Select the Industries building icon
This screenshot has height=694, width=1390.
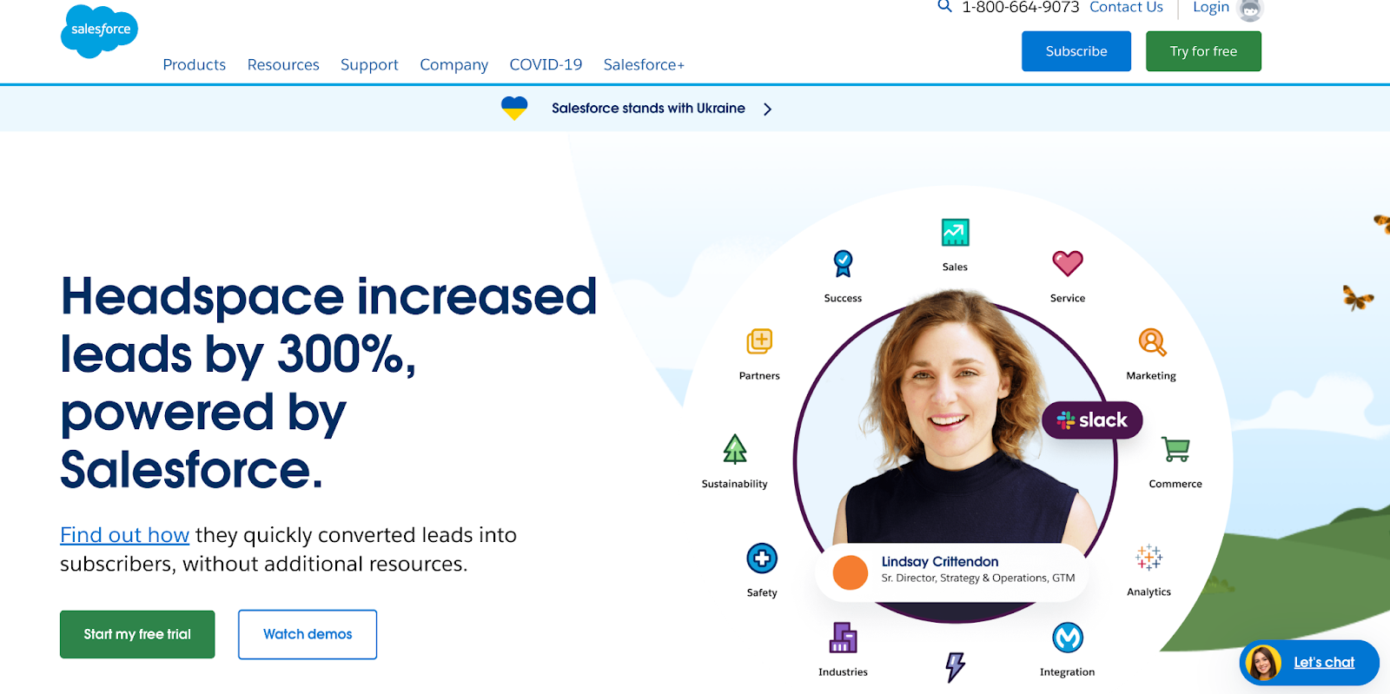pos(843,638)
